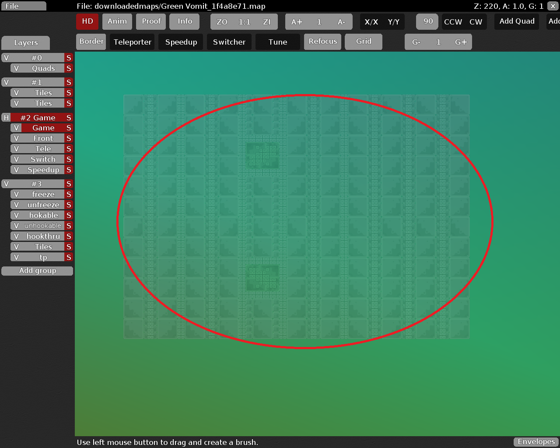This screenshot has height=448, width=560.
Task: Open the Envelopes panel
Action: point(536,441)
